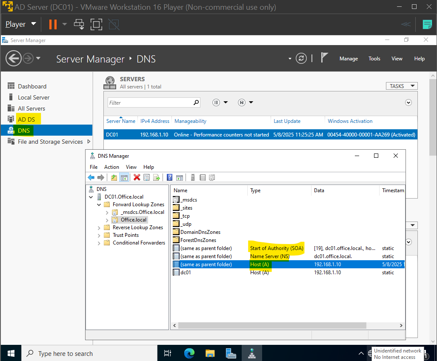Click the New Record toolbar icon
Viewport: 437px width, 361px height.
tap(203, 177)
